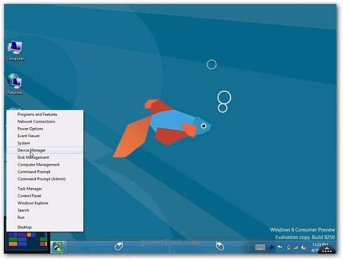This screenshot has height=260, width=343.
Task: Start Task Manager from the menu
Action: click(30, 189)
